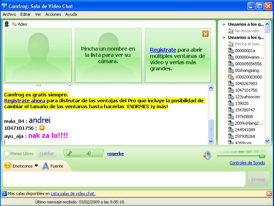This screenshot has height=206, width=274.
Task: Open the Archivo menu
Action: pos(9,14)
